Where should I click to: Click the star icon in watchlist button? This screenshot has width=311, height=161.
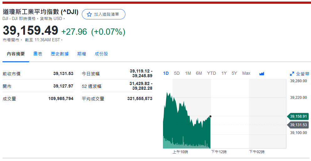pyautogui.click(x=89, y=14)
